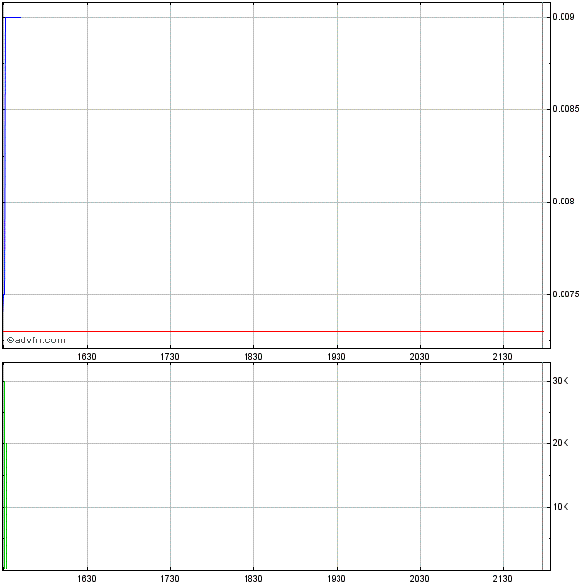
Task: Select the 1730 time label under price chart
Action: click(x=170, y=357)
